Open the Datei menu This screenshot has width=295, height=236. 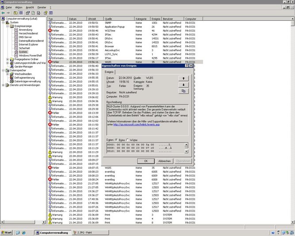point(9,8)
